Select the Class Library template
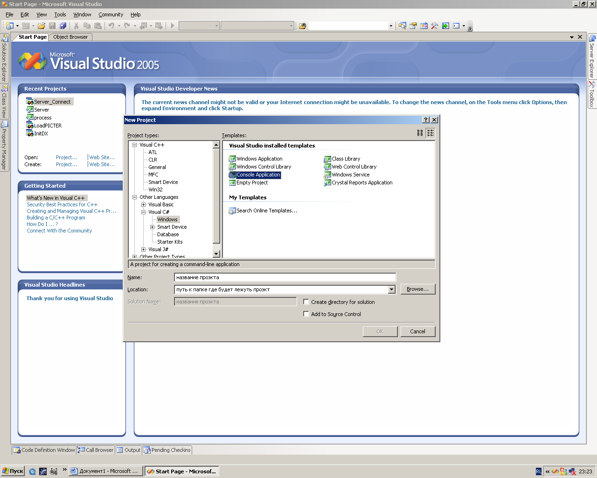This screenshot has height=478, width=597. [x=342, y=159]
